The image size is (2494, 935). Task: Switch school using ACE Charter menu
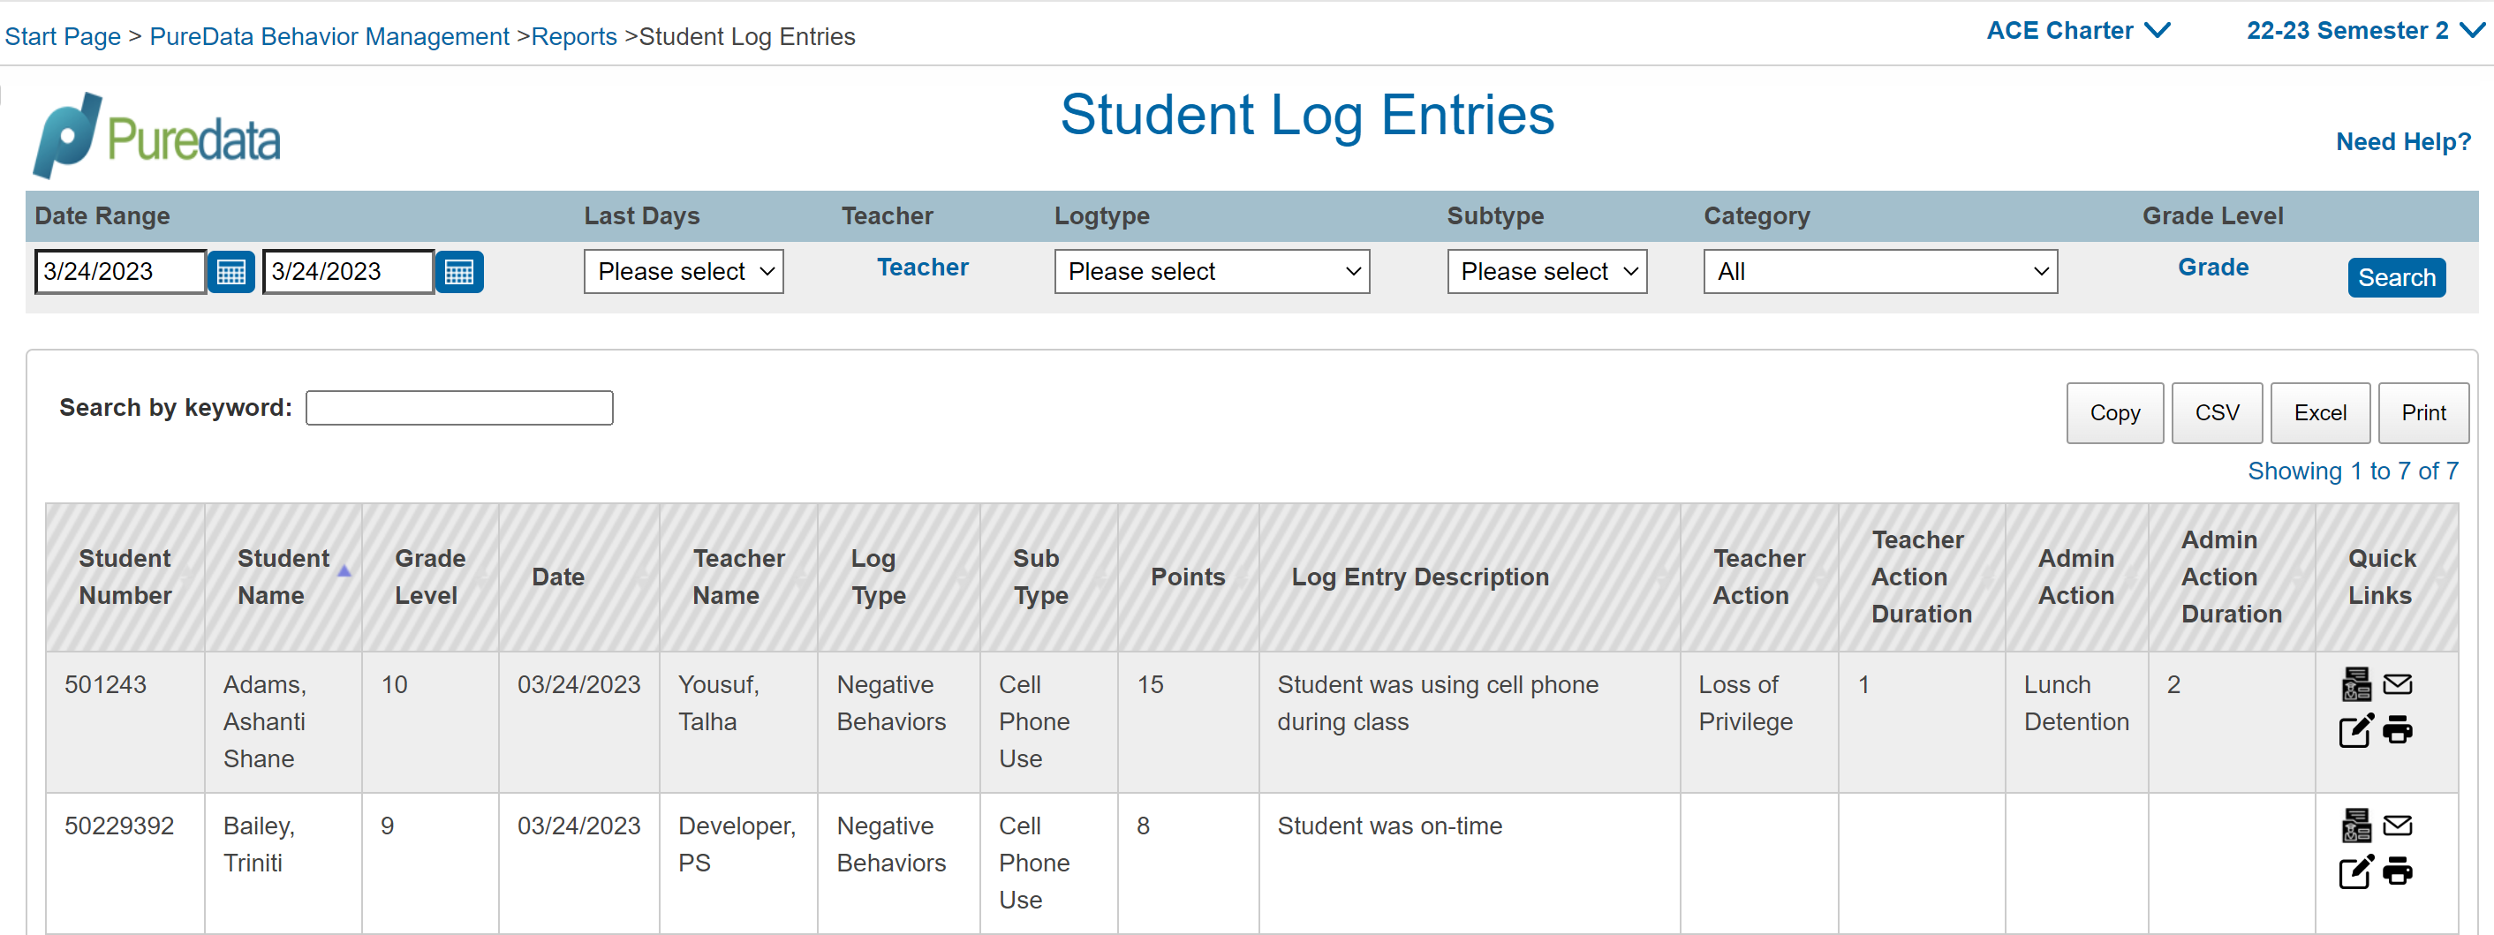[x=2078, y=31]
